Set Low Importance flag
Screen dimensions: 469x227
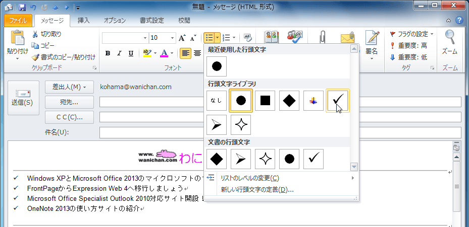[408, 57]
